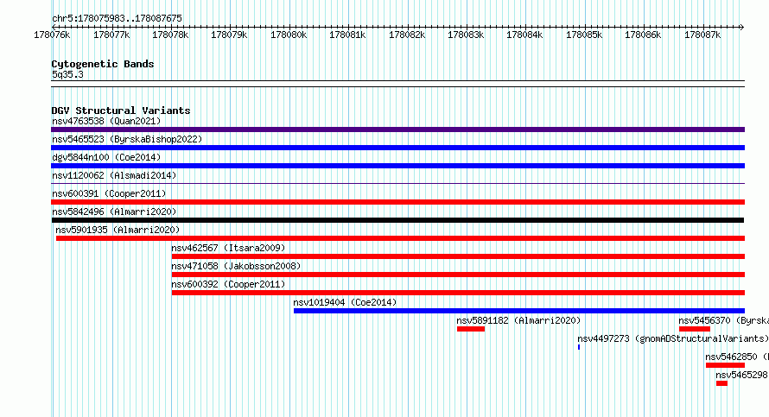Click the arrowhead at the ruler's right end
Viewport: 769px width, 417px height.
pos(742,27)
